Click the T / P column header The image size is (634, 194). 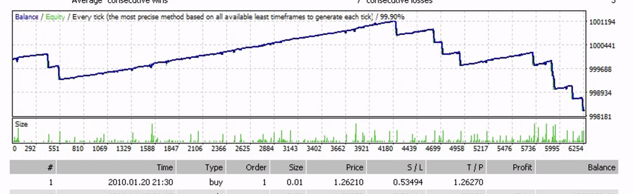pyautogui.click(x=457, y=167)
